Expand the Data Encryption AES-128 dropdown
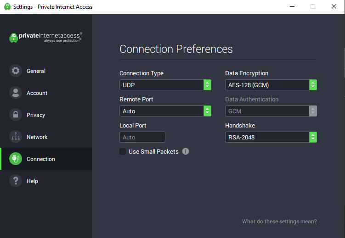The image size is (345, 238). coord(271,85)
